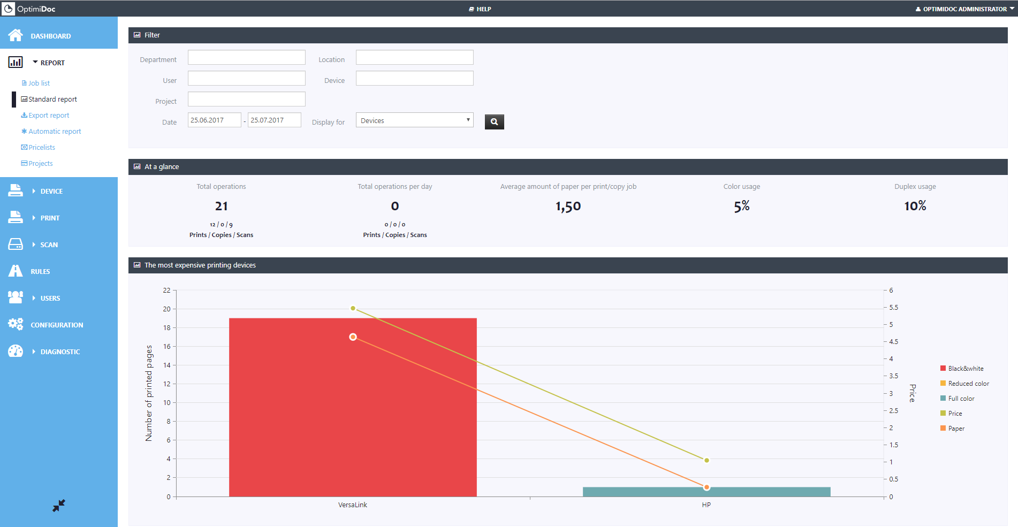Click the Users group icon
Viewport: 1018px width, 527px height.
point(16,297)
